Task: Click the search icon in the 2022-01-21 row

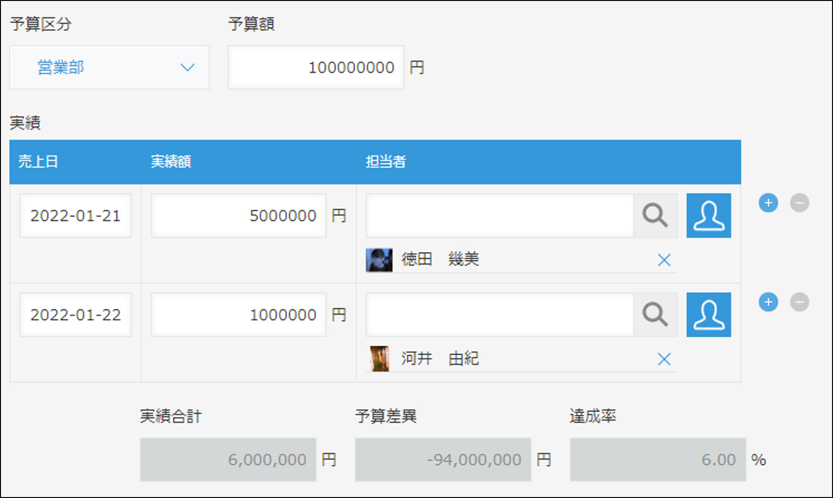Action: 655,216
